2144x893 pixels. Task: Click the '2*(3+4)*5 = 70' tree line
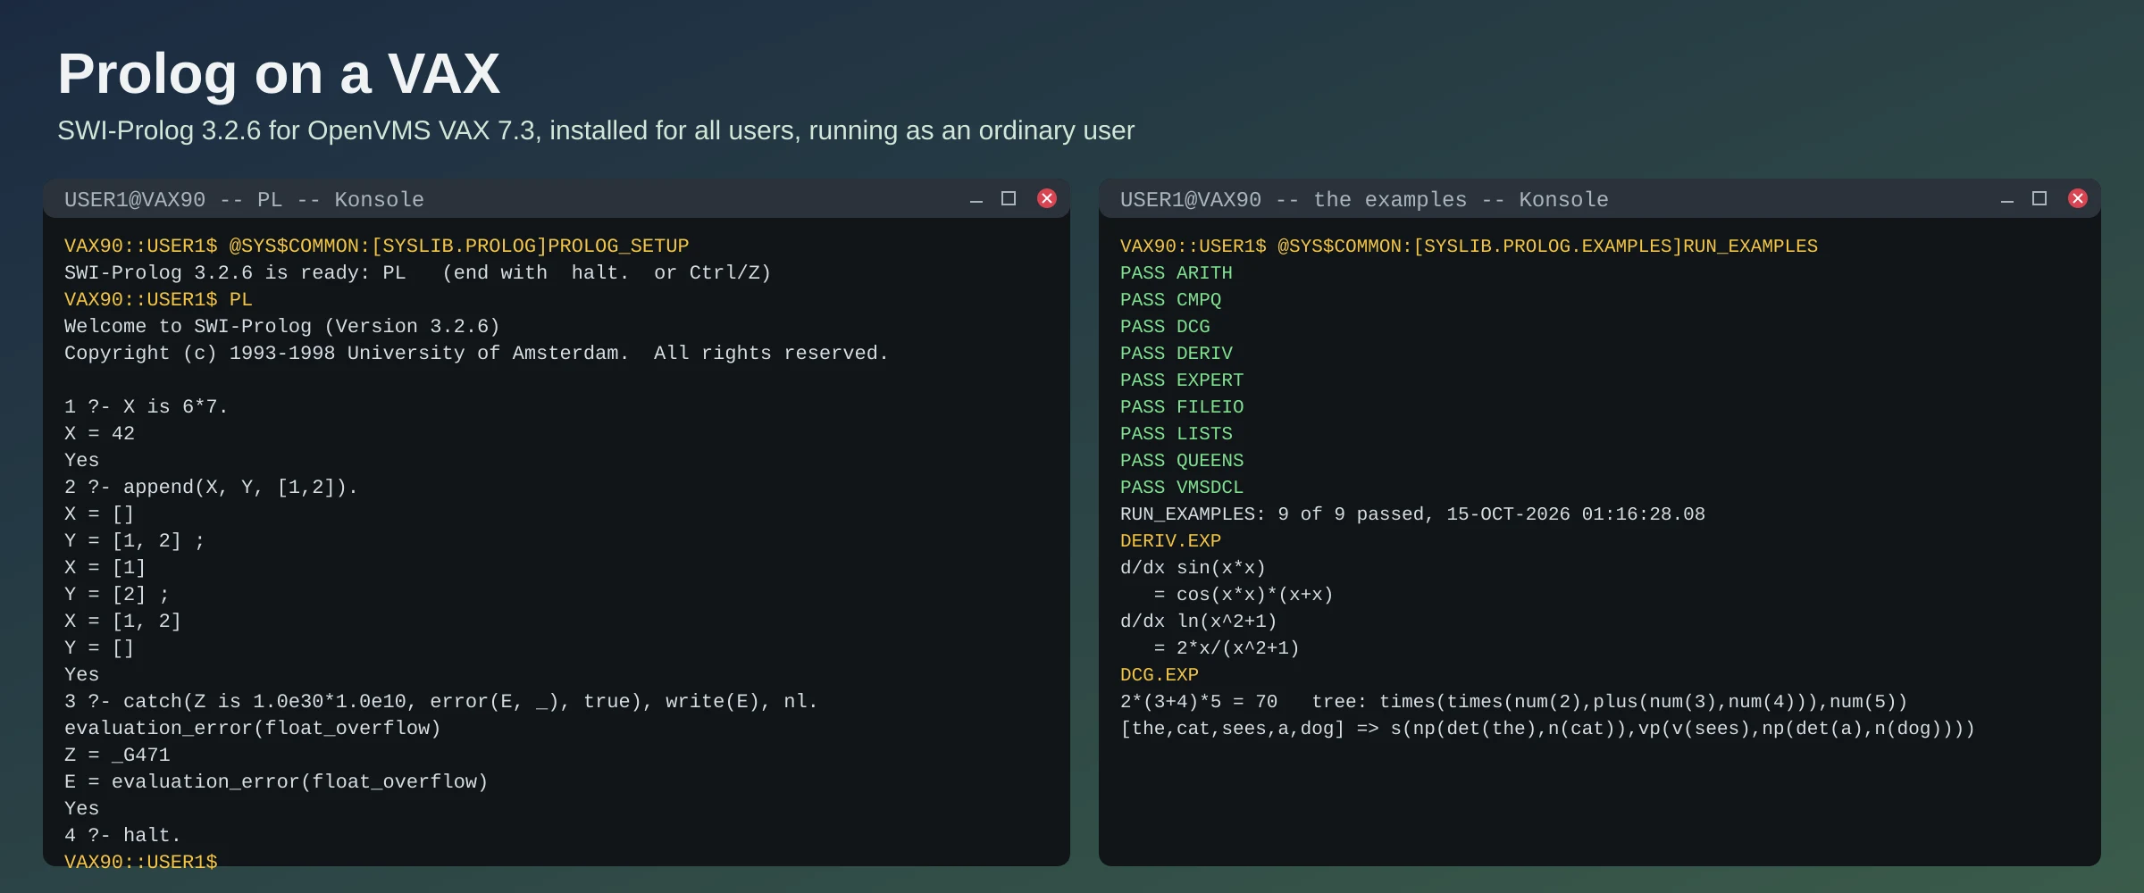(1513, 701)
